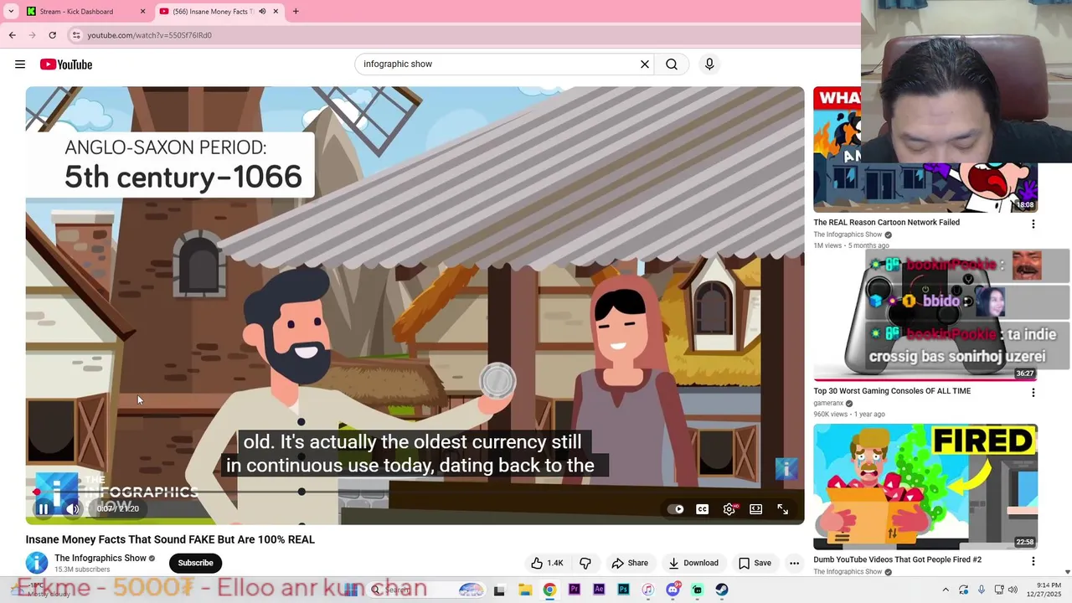Open Steam from the taskbar
1072x603 pixels.
click(x=722, y=590)
